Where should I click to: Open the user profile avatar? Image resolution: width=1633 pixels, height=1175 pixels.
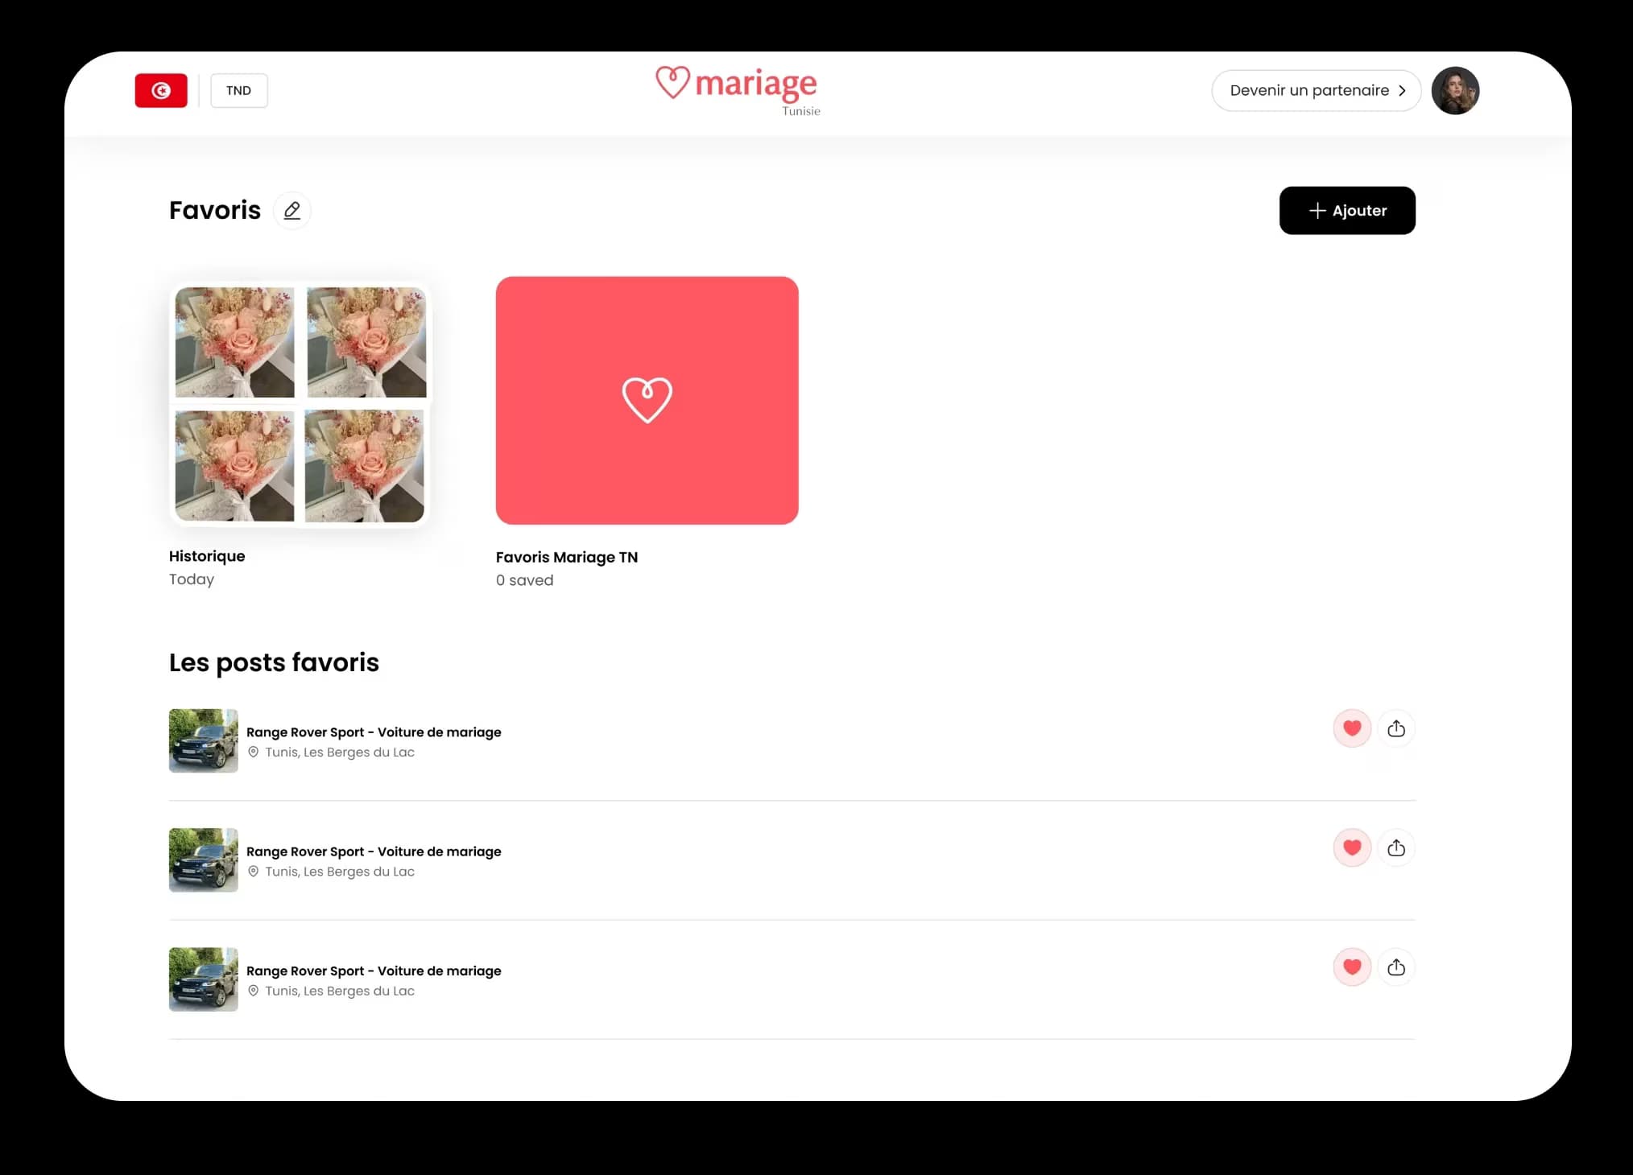pyautogui.click(x=1454, y=90)
